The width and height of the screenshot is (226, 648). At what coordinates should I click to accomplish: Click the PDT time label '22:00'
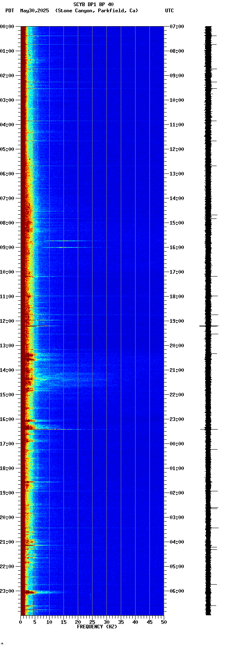tap(7, 567)
